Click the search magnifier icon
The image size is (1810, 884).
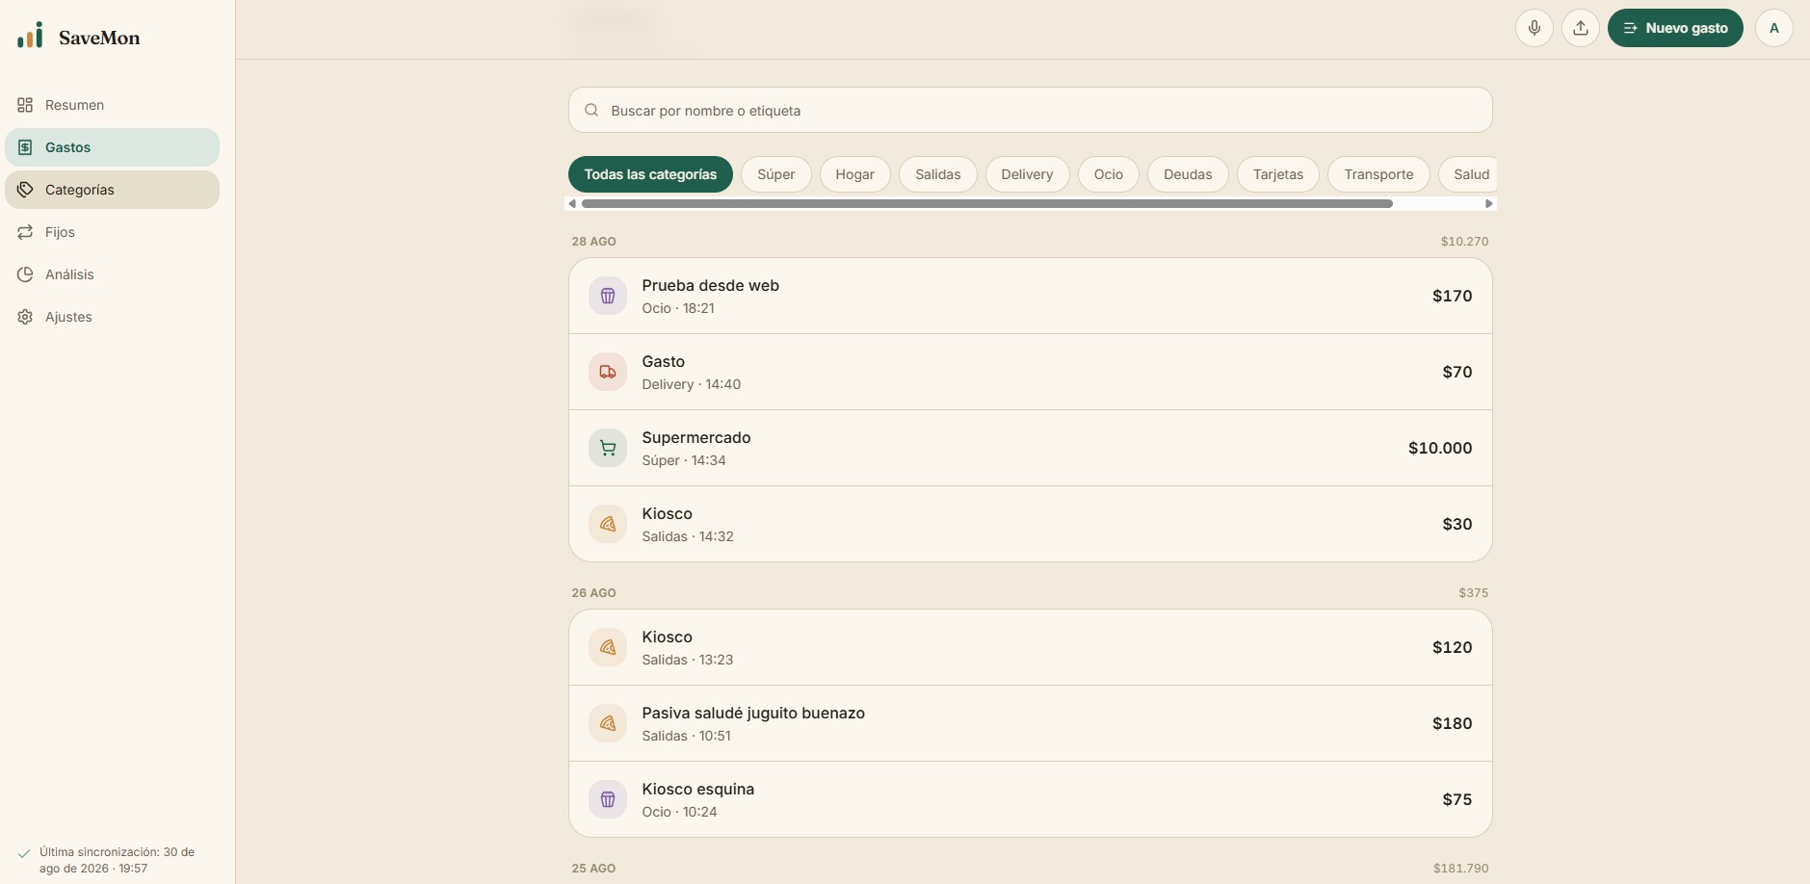(591, 111)
